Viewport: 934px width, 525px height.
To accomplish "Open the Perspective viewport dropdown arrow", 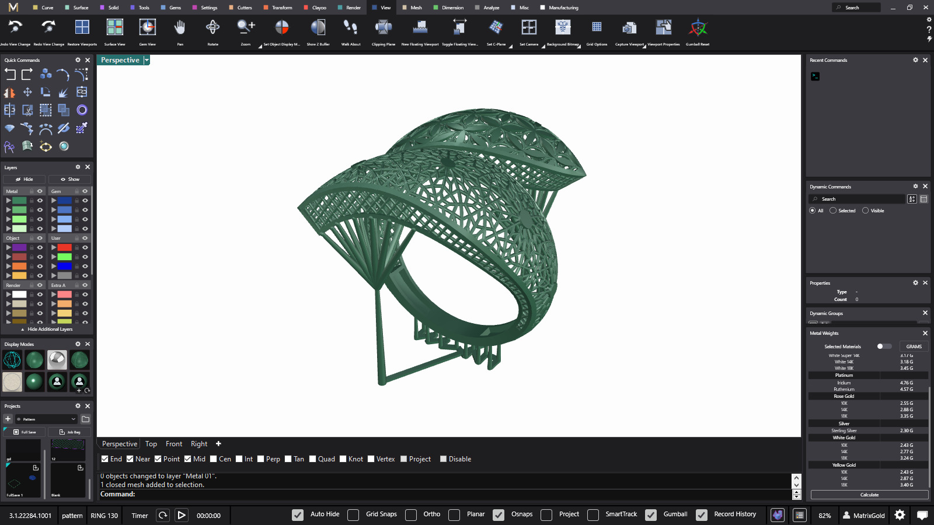I will pyautogui.click(x=147, y=60).
